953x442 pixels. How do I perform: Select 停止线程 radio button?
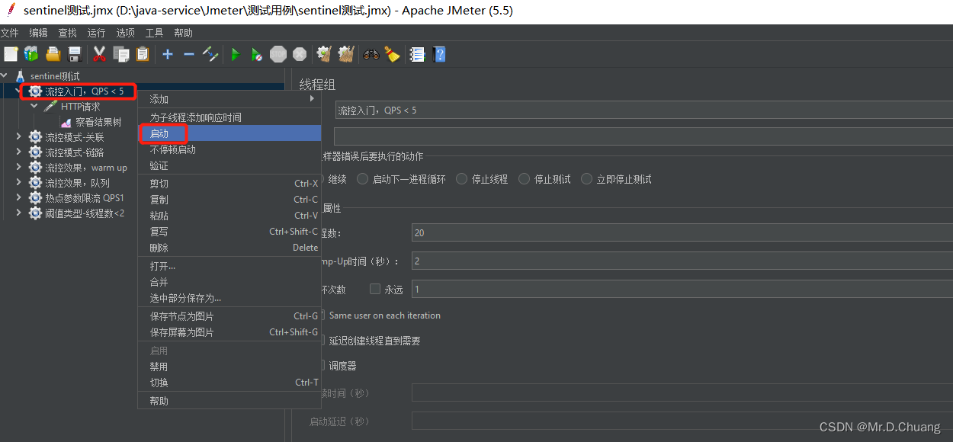pyautogui.click(x=462, y=179)
